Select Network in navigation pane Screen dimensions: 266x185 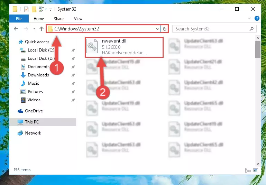29,133
